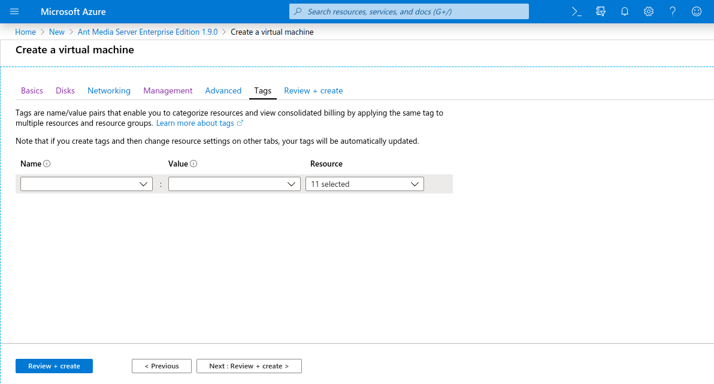This screenshot has width=714, height=384.
Task: Click the Resource column header
Action: (326, 164)
